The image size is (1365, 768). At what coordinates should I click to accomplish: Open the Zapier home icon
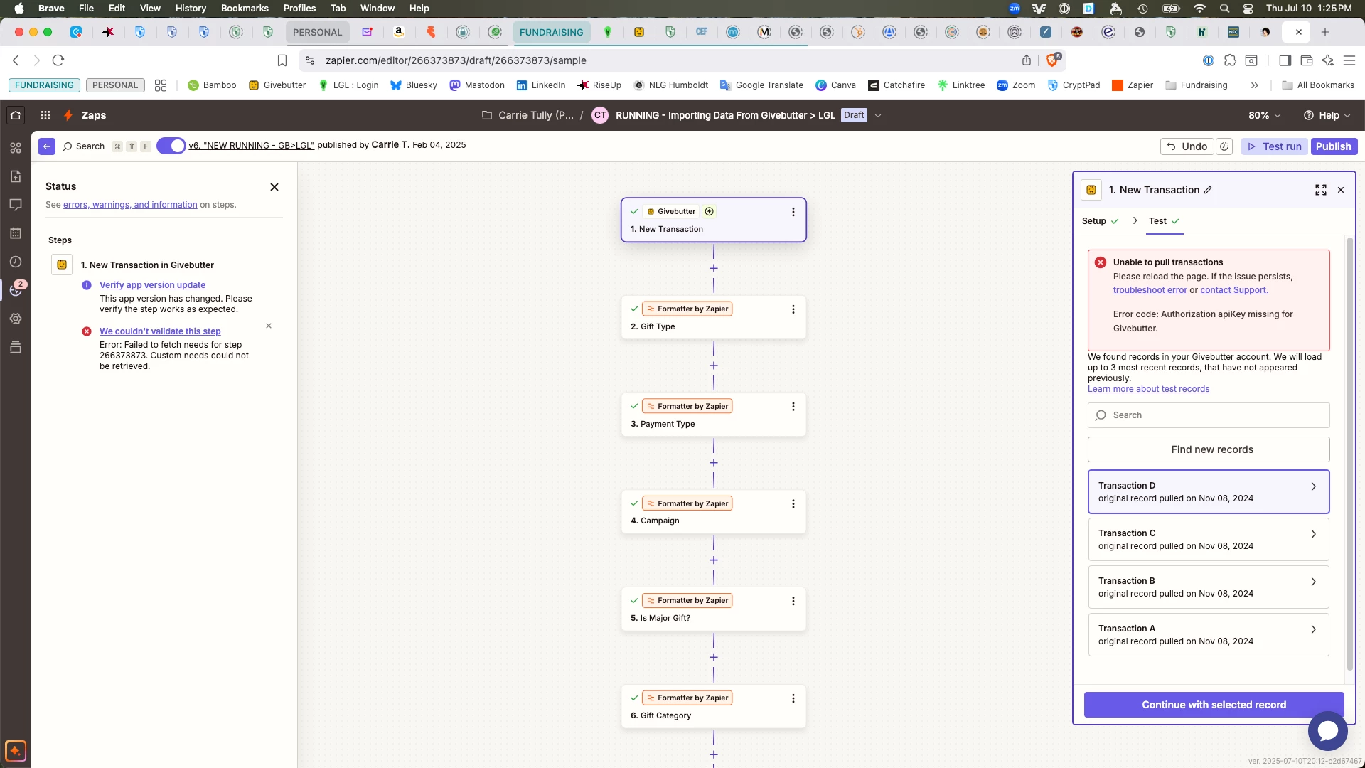pos(16,115)
